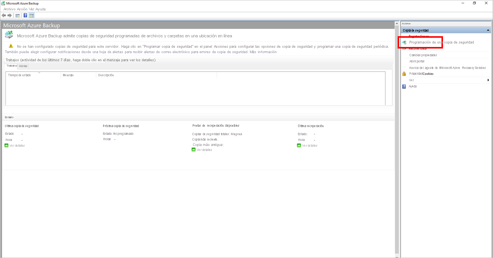493x258 pixels.
Task: Click green arrow under Última copia de seguridad
Action: pos(7,146)
